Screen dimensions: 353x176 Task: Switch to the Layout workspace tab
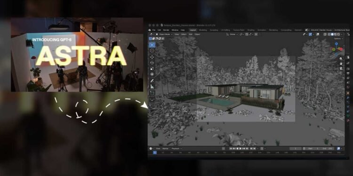coord(193,30)
